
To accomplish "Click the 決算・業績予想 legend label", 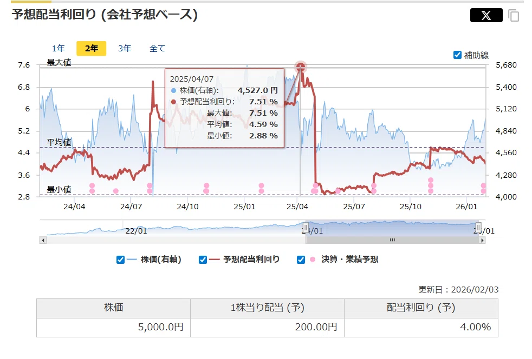I will coord(350,260).
